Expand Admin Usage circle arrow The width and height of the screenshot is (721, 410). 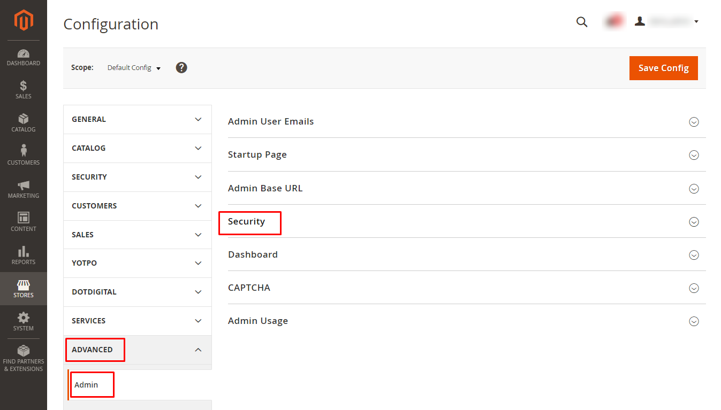(694, 321)
